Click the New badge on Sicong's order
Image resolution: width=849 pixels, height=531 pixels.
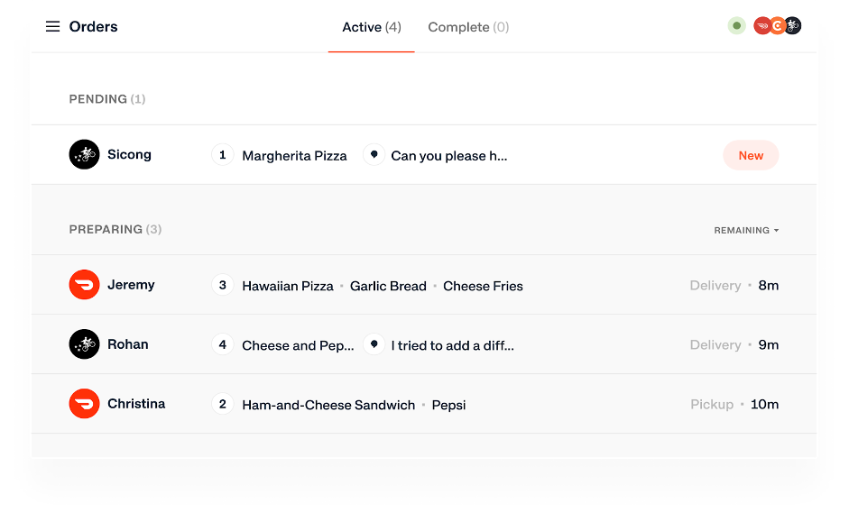coord(751,155)
